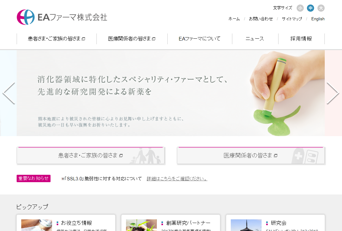The height and width of the screenshot is (231, 342).
Task: Click the EA Pharma company logo
Action: (62, 17)
